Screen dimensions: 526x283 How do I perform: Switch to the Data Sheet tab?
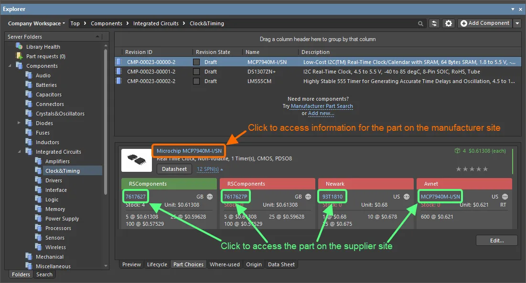point(281,264)
